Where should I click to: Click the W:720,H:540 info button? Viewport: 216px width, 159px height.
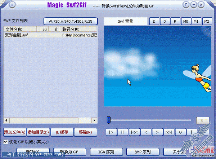click(71, 21)
